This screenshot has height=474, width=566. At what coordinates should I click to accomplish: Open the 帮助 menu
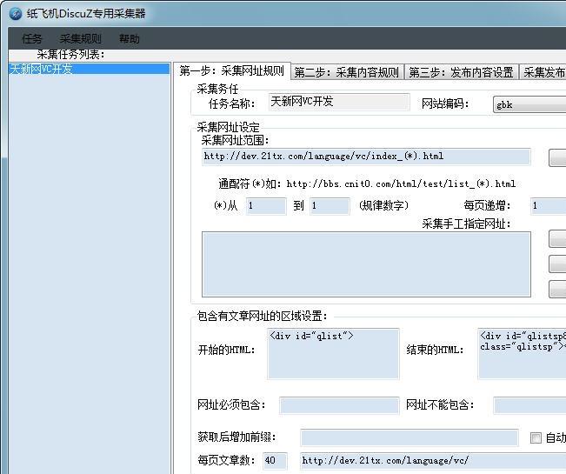coord(130,39)
